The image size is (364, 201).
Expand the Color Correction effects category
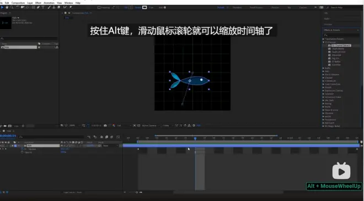tap(323, 85)
